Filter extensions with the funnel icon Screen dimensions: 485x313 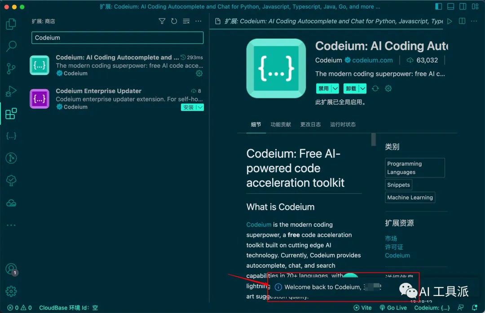click(x=162, y=21)
